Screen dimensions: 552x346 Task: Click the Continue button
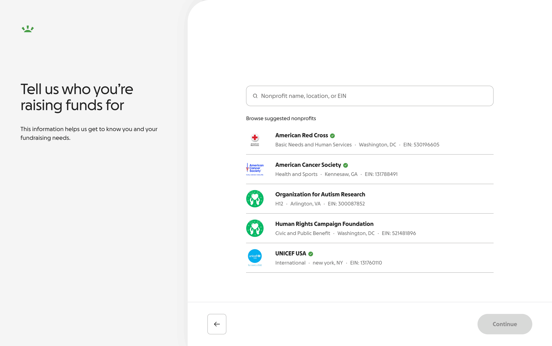(x=505, y=324)
